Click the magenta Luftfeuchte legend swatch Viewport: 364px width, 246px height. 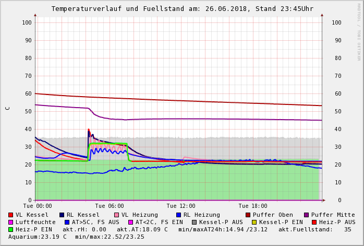[x=11, y=222]
